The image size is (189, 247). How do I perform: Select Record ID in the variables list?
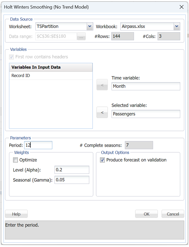[21, 76]
